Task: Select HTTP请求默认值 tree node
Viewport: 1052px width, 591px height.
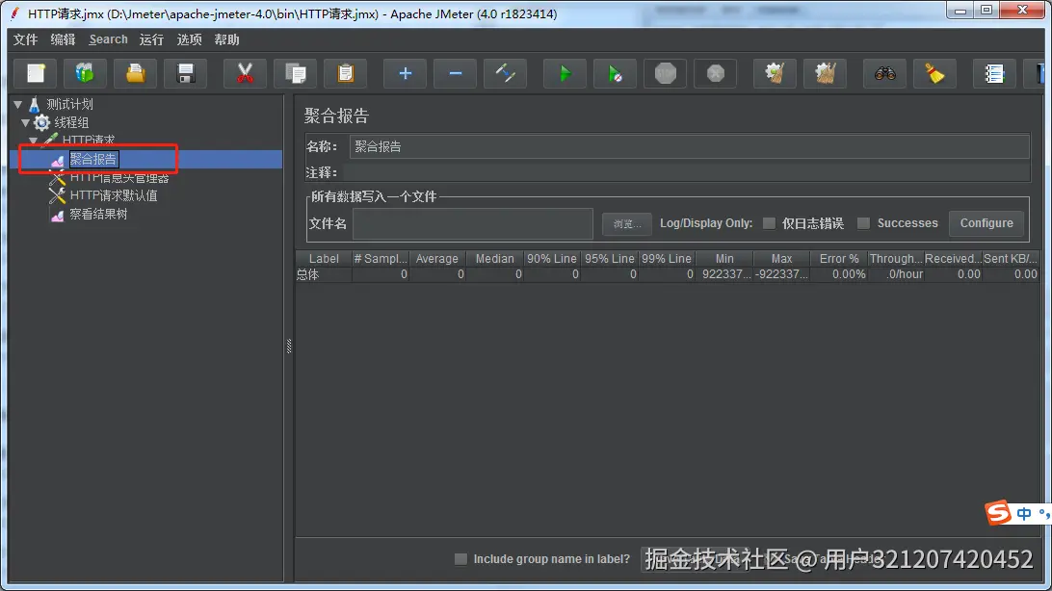Action: click(114, 195)
